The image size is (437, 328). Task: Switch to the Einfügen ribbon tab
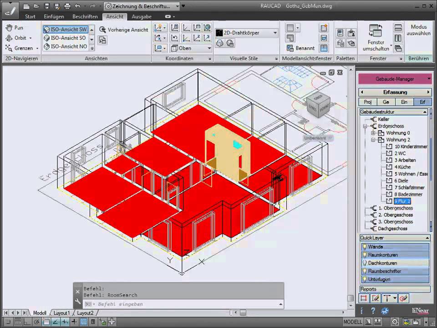[x=54, y=16]
